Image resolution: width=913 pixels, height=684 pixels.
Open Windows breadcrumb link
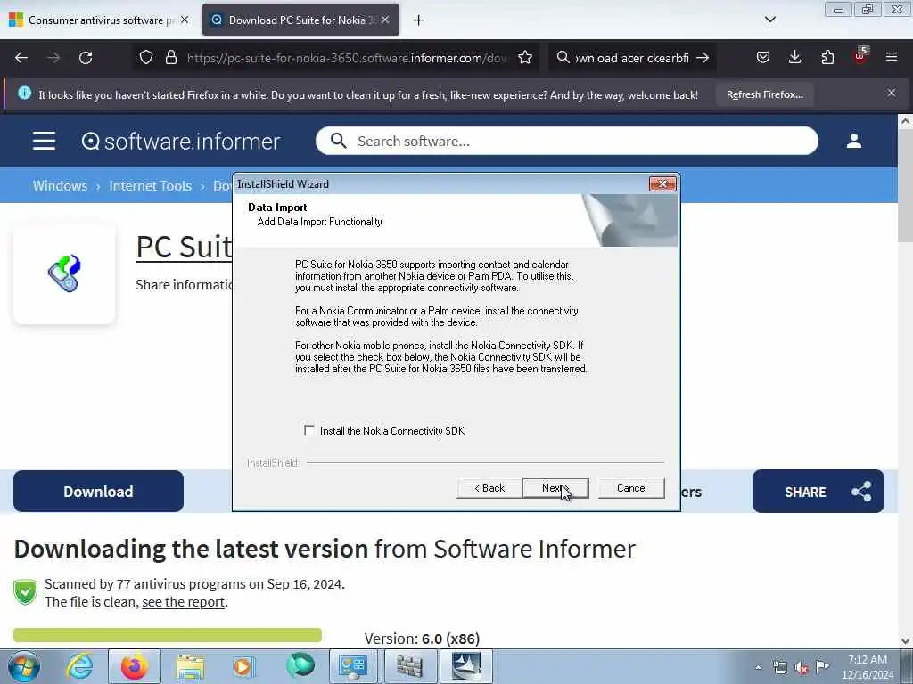tap(60, 186)
